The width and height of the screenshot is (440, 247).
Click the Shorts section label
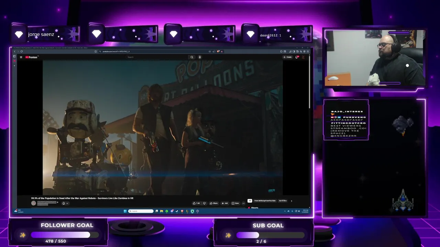click(255, 208)
